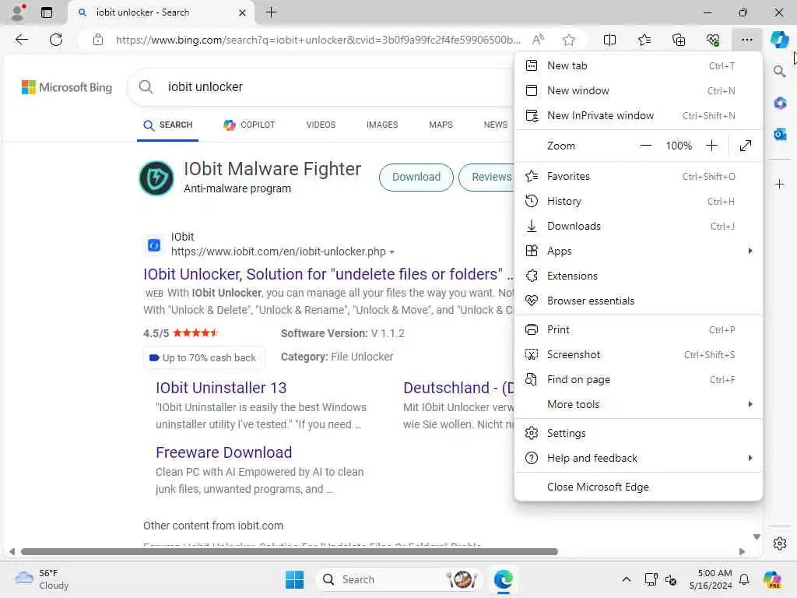Go back to the previous page
Viewport: 797px width, 598px height.
[x=21, y=40]
